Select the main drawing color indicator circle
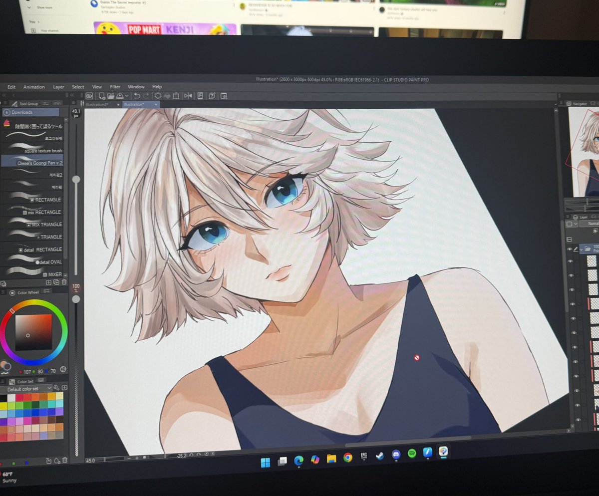This screenshot has height=496, width=599. coord(4,364)
